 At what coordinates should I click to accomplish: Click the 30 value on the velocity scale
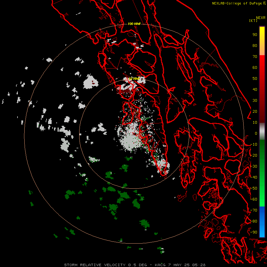pos(255,101)
